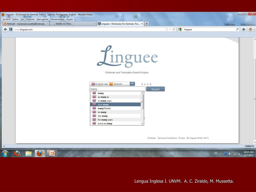
Task: Open the Publisher footer link
Action: click(151, 138)
